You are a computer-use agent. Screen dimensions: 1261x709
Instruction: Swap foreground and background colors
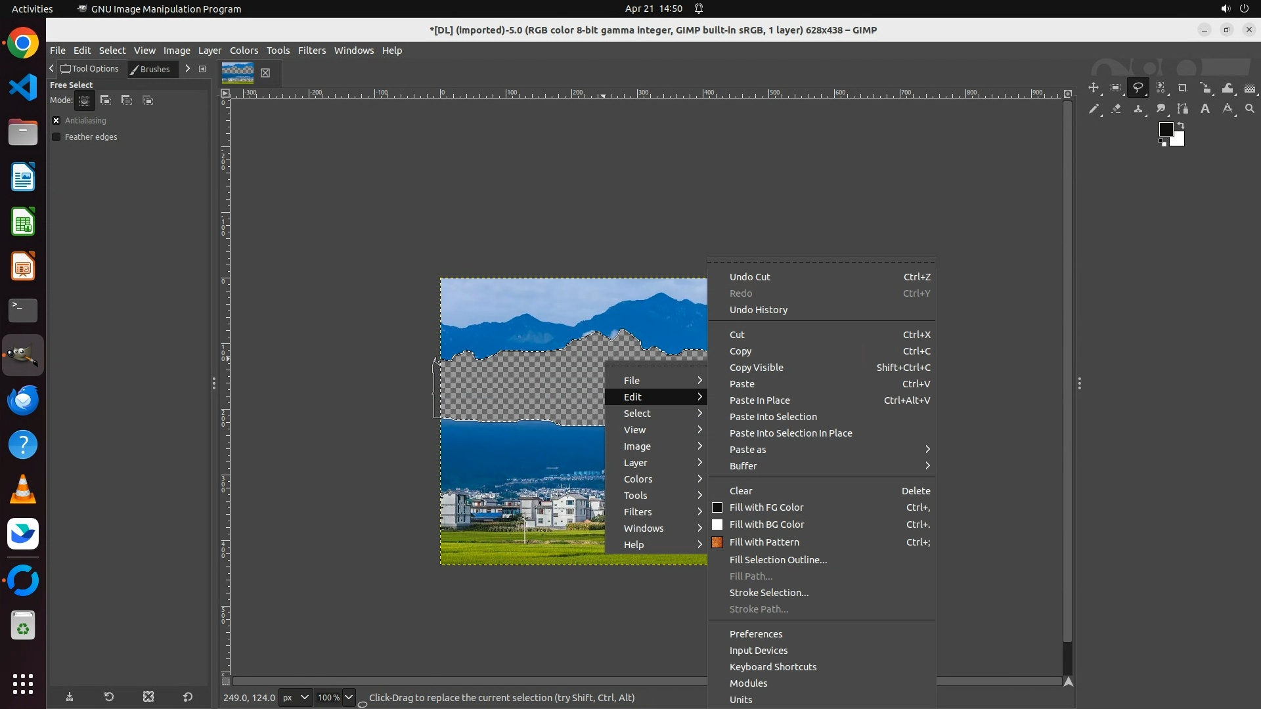(1181, 125)
